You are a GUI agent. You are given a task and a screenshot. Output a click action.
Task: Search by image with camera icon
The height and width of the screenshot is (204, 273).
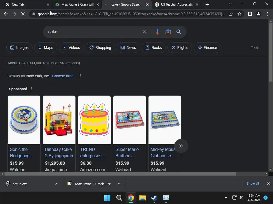click(x=168, y=32)
